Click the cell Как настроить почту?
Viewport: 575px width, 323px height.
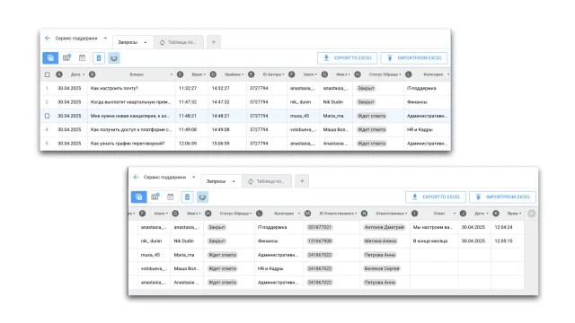click(x=114, y=88)
